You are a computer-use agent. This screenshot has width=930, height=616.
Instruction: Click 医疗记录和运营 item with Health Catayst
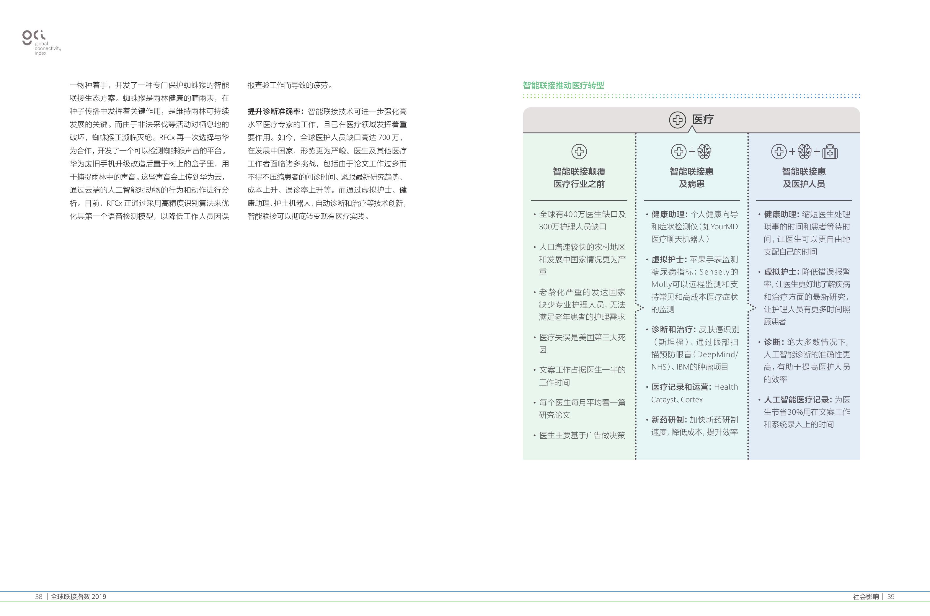pos(692,393)
